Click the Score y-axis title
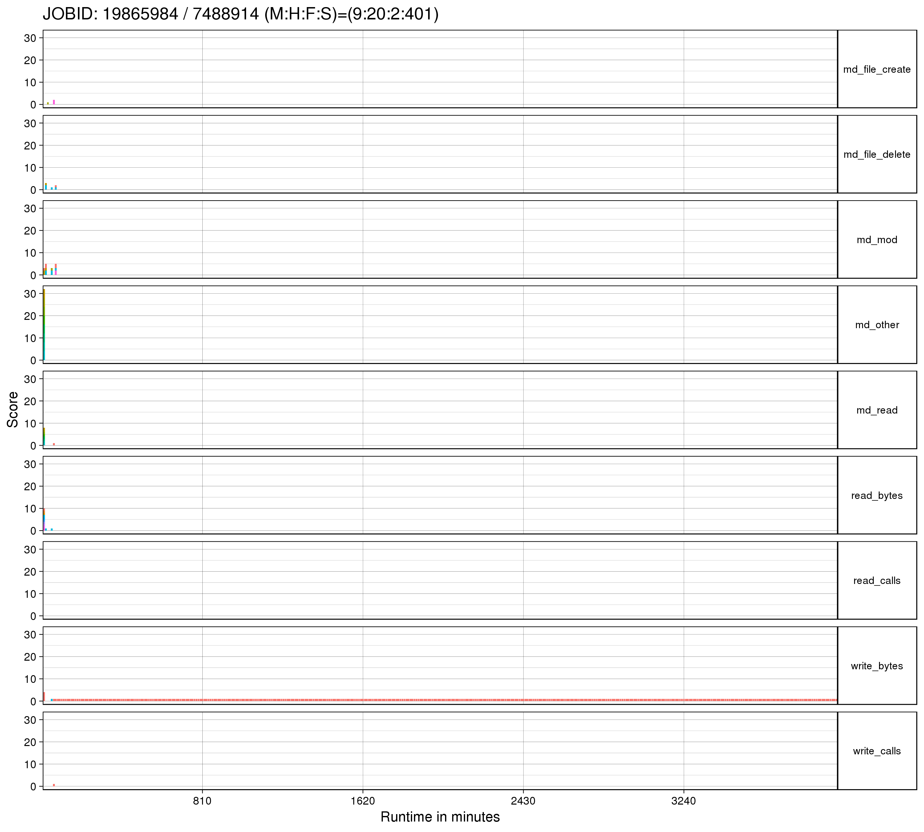The image size is (924, 832). click(13, 410)
